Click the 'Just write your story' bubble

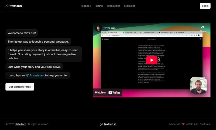(x=34, y=67)
